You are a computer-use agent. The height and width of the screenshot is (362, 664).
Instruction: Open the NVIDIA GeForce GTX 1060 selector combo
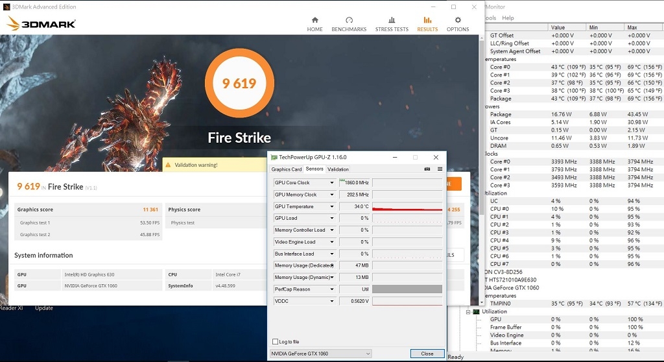coord(320,354)
